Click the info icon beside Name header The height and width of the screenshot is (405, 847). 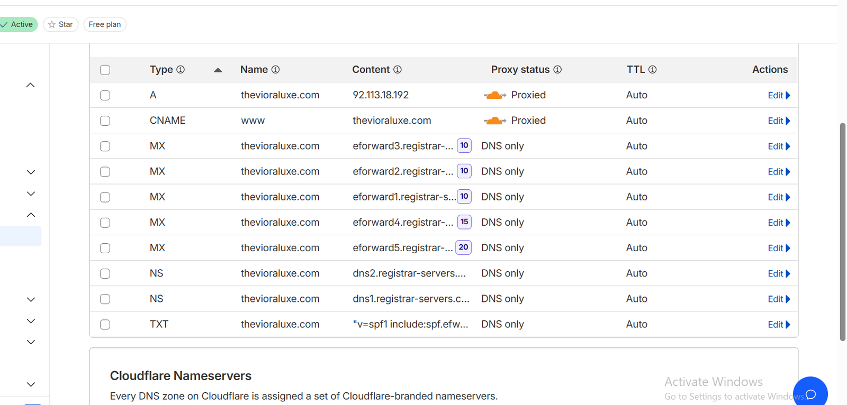pos(275,70)
